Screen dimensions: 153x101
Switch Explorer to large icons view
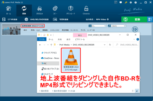point(137,91)
